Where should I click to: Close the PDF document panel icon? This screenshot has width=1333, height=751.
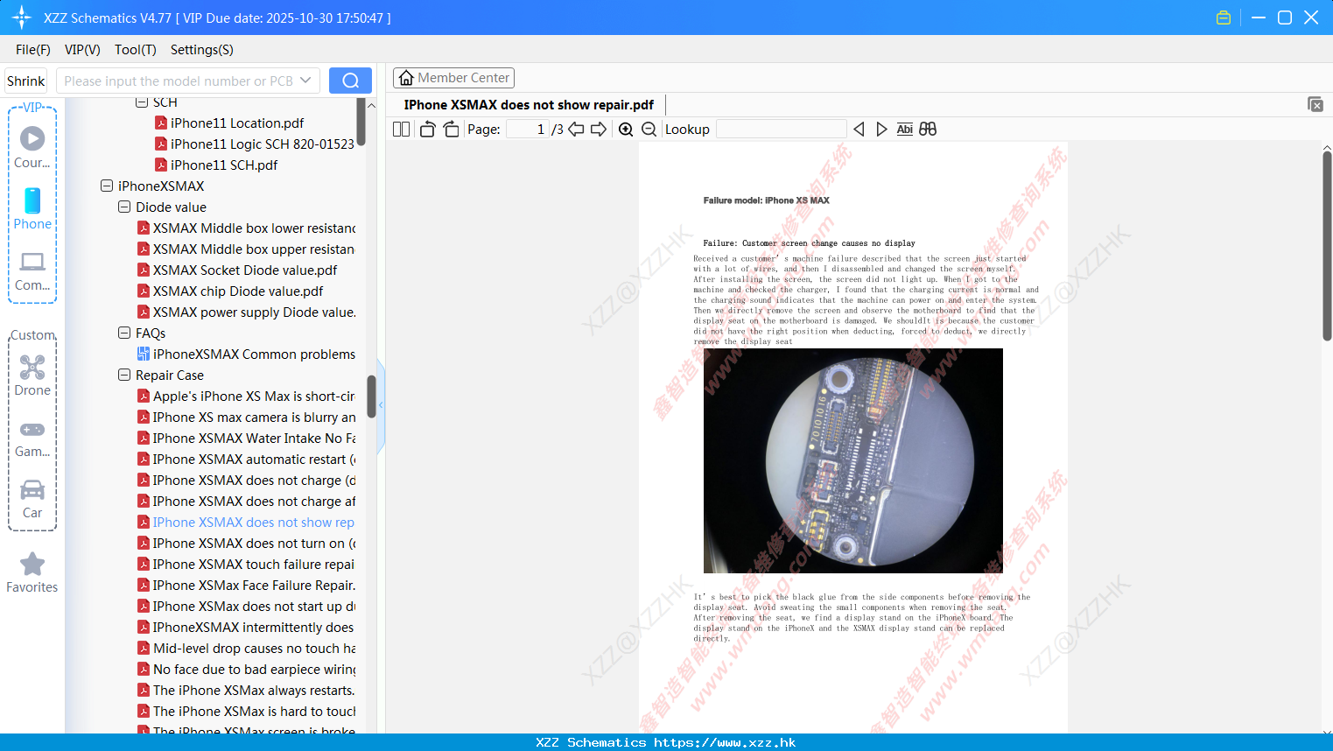[1315, 104]
